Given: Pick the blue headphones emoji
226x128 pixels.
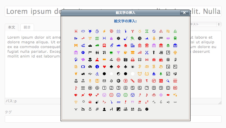Looking at the screenshot, I should pos(76,60).
